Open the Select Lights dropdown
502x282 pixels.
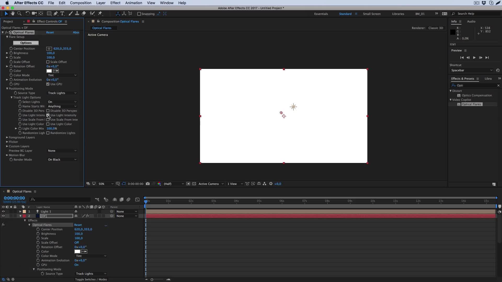(62, 102)
